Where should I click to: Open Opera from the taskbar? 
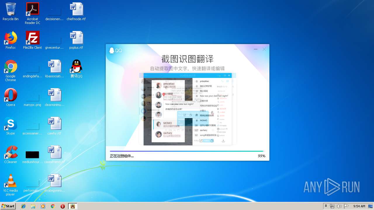(x=63, y=206)
